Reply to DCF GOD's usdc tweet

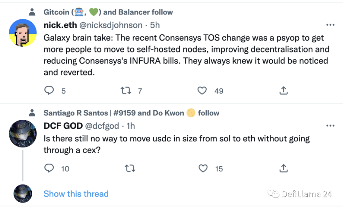(49, 169)
